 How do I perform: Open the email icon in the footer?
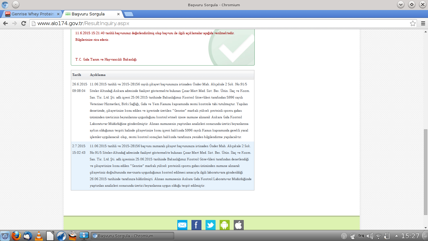tap(182, 225)
